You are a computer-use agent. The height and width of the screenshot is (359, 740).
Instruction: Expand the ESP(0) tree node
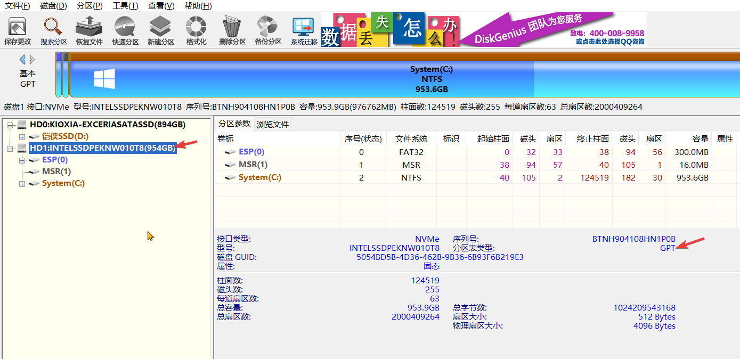click(x=22, y=160)
